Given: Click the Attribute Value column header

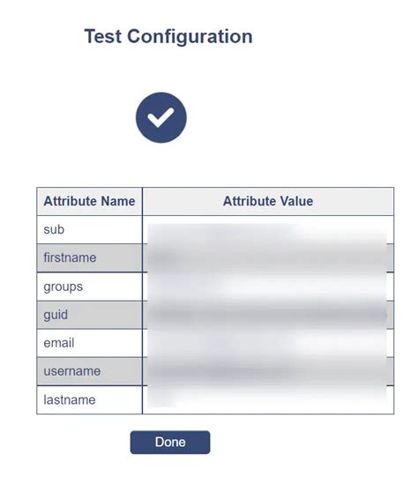Looking at the screenshot, I should [268, 201].
